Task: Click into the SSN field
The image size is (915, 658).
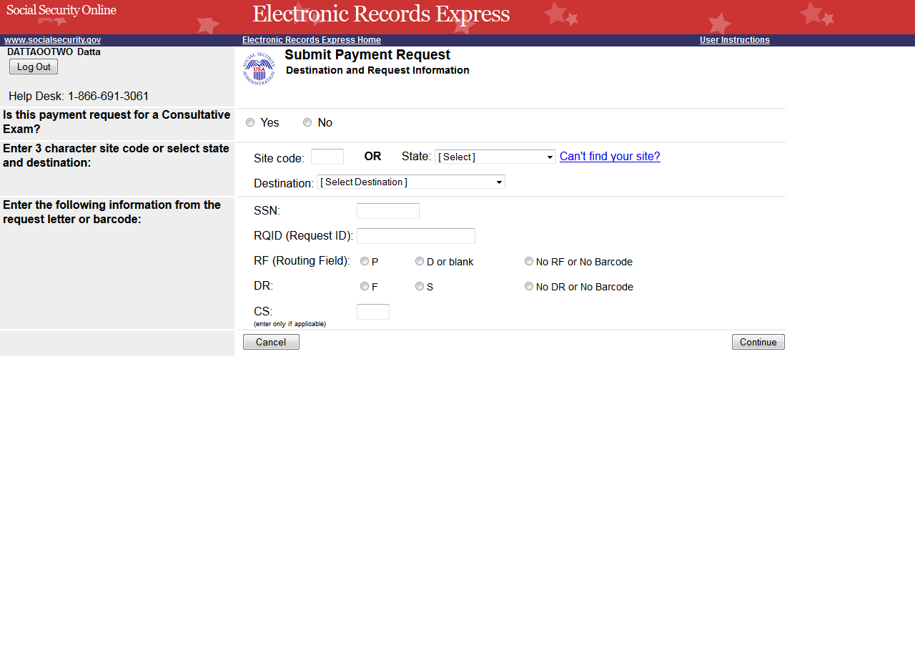Action: click(x=388, y=211)
